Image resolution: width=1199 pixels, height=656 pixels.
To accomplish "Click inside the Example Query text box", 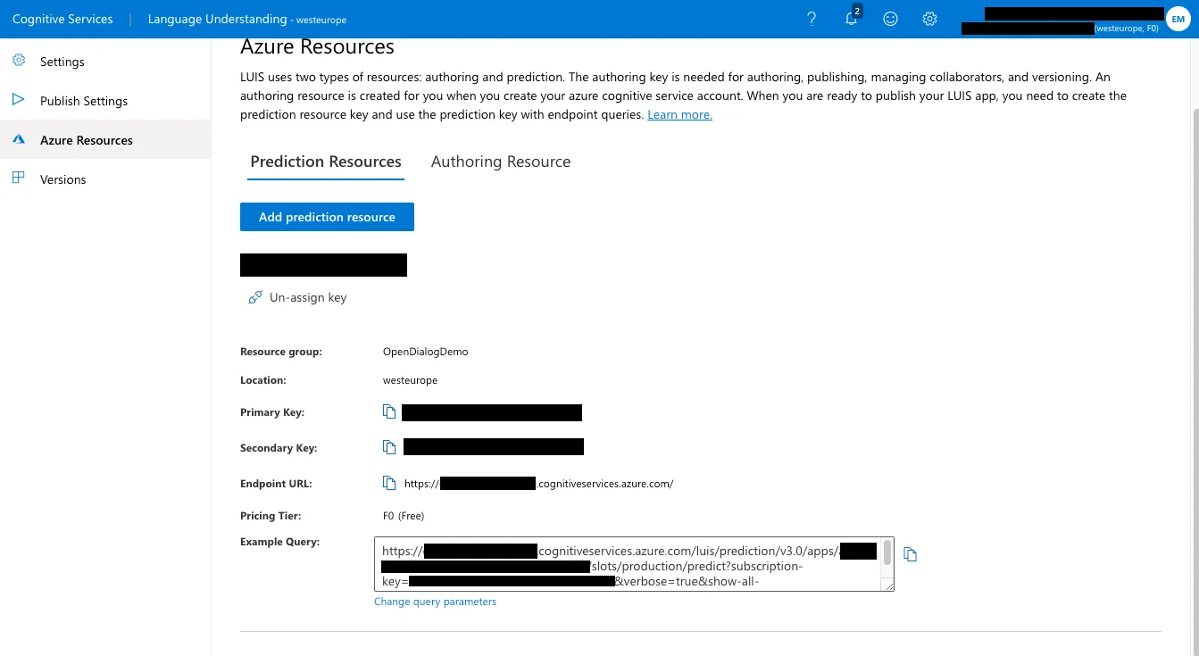I will point(628,563).
